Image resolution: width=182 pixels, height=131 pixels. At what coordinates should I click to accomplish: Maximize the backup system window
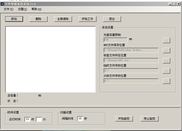(174, 4)
